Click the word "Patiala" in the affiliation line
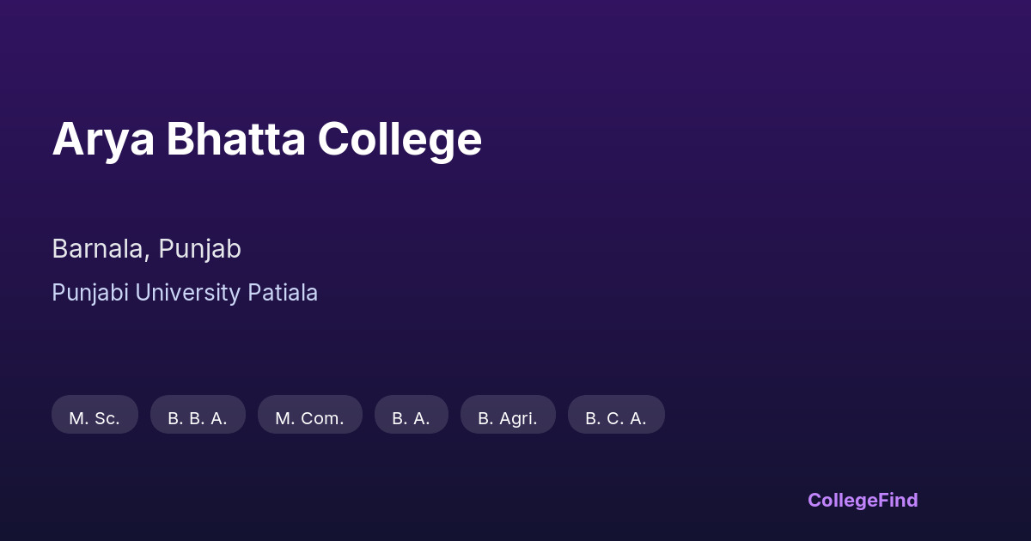The height and width of the screenshot is (541, 1031). coord(283,293)
